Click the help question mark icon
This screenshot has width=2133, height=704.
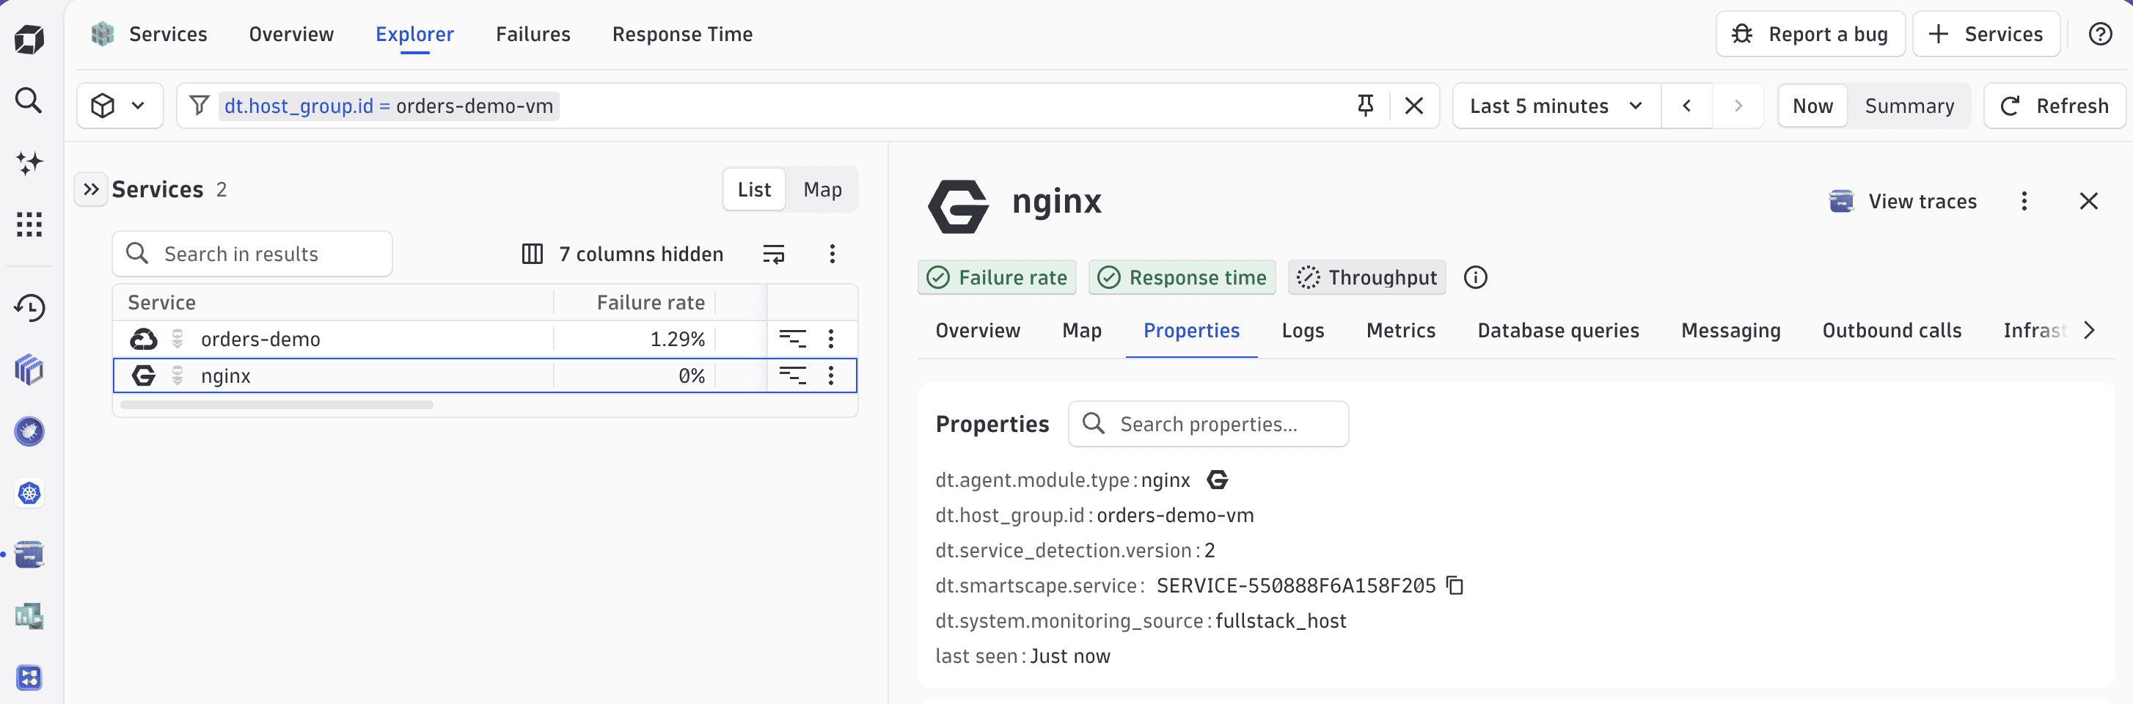pos(2100,34)
